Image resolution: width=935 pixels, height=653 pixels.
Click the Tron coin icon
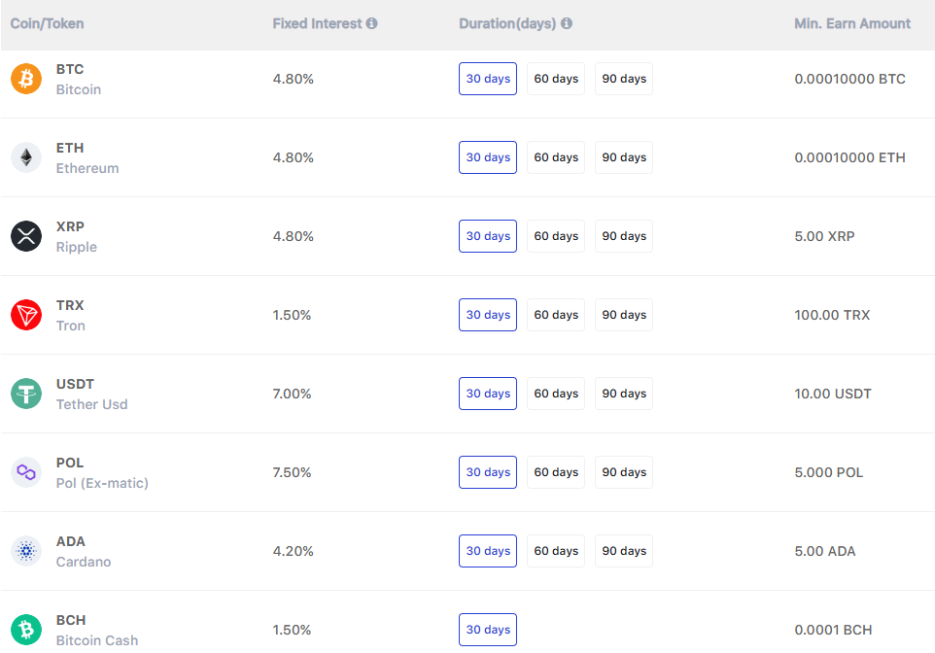coord(26,315)
